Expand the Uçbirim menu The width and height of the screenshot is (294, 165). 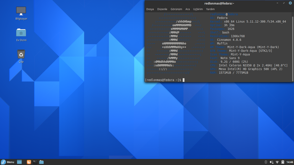click(x=198, y=9)
